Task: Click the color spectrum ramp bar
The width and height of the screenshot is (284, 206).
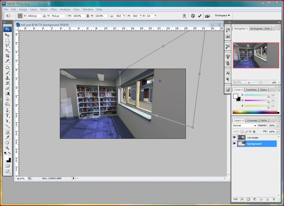Action: coord(256,112)
